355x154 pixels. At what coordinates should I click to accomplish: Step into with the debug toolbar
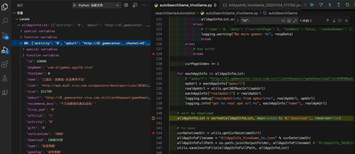click(330, 5)
